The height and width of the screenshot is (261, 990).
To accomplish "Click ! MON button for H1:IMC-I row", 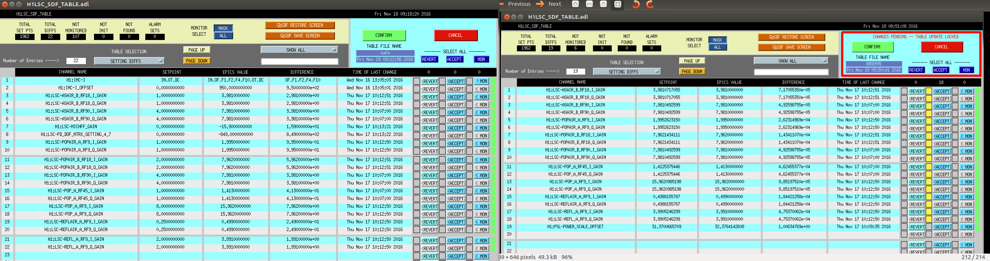I will pos(481,82).
